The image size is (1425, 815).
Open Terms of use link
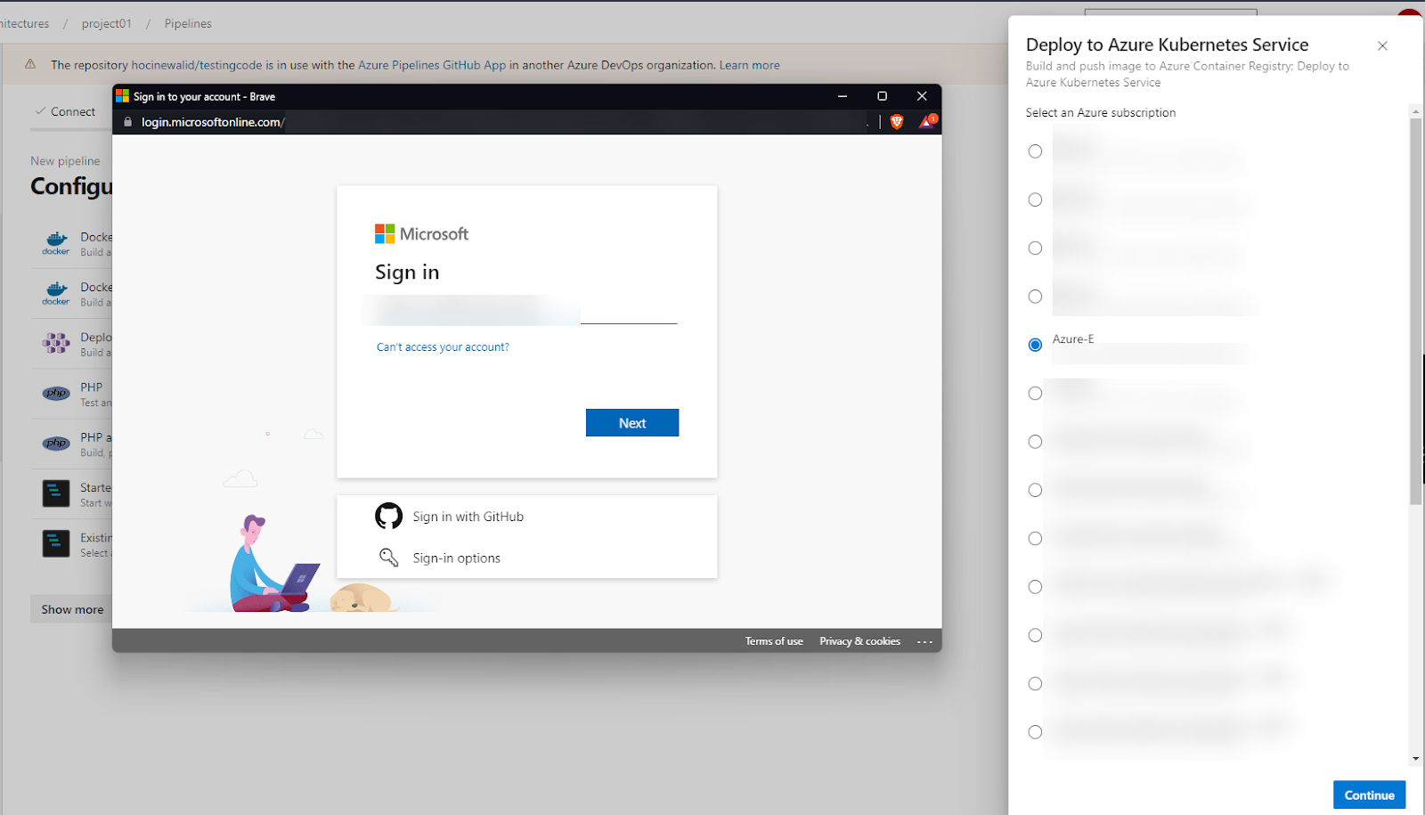774,641
